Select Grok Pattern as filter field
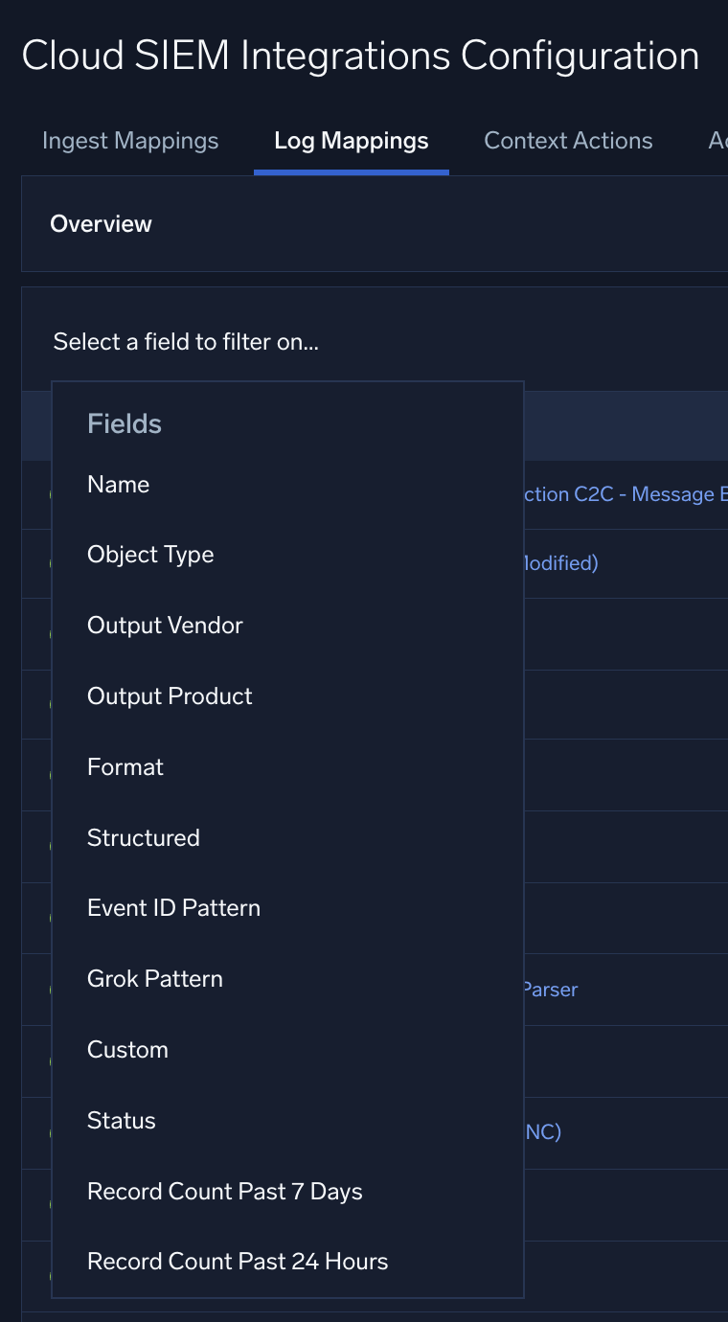This screenshot has height=1322, width=728. [x=154, y=979]
